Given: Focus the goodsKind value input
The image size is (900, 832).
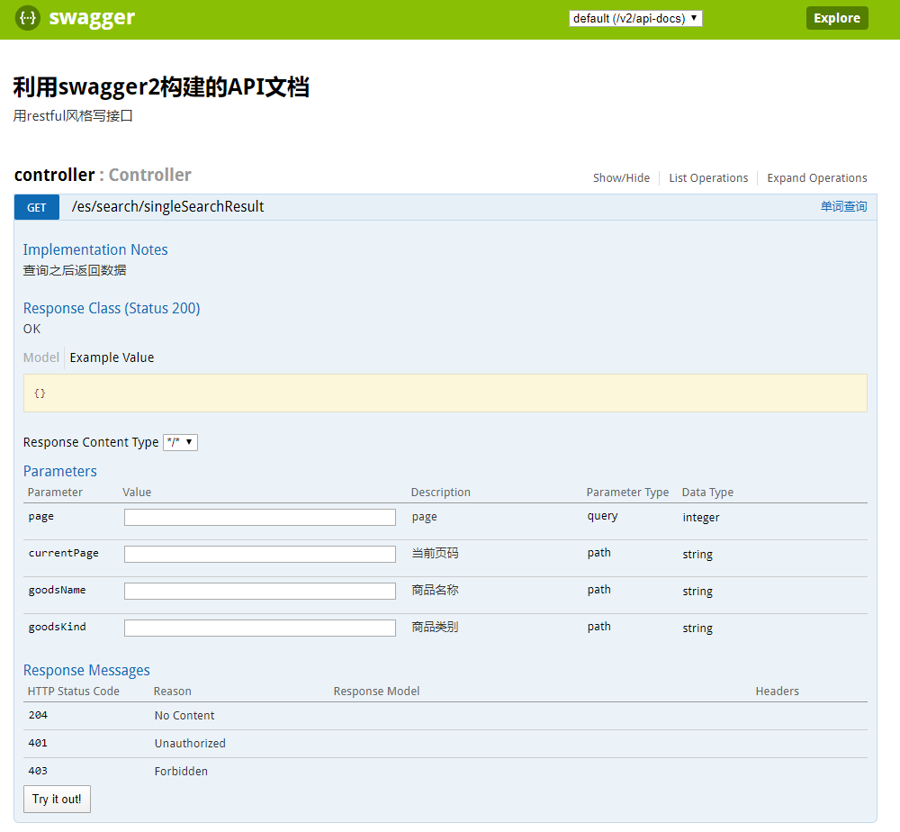Looking at the screenshot, I should tap(260, 628).
